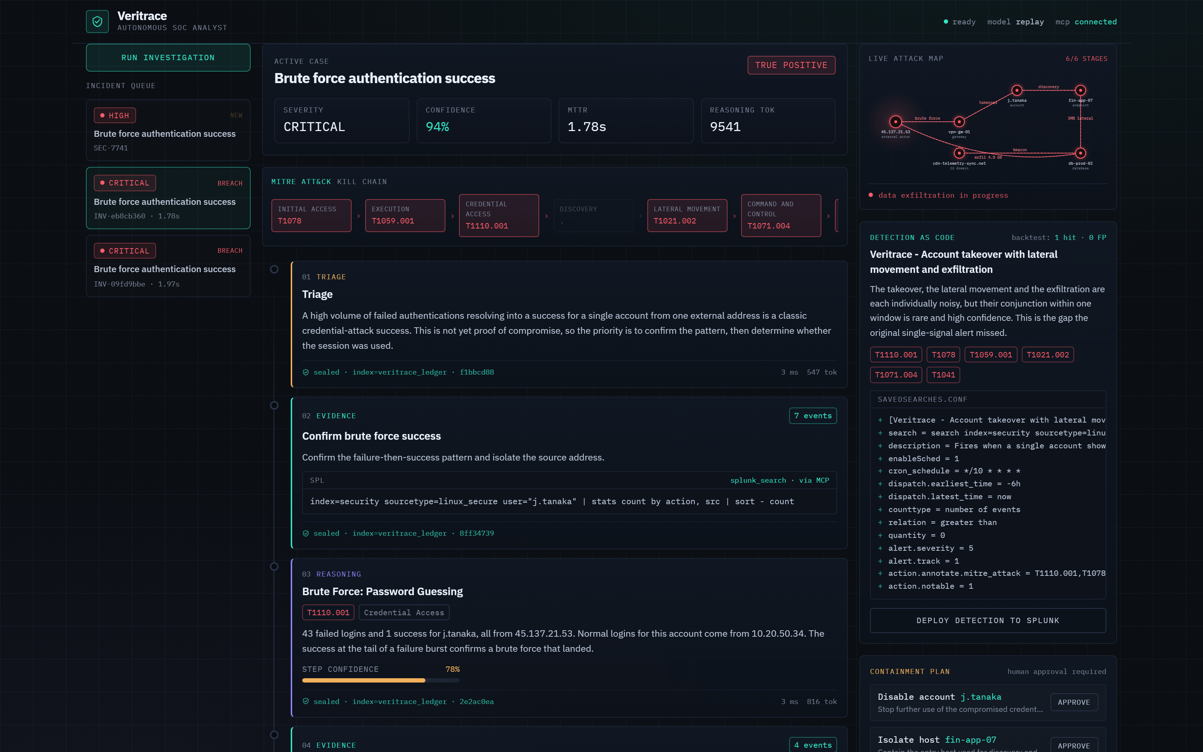Select the Discovery kill chain stage
This screenshot has width=1203, height=752.
[x=593, y=215]
